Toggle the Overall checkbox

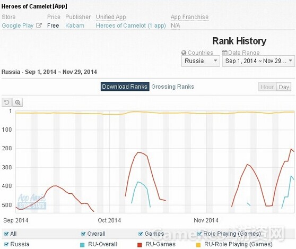(83, 234)
